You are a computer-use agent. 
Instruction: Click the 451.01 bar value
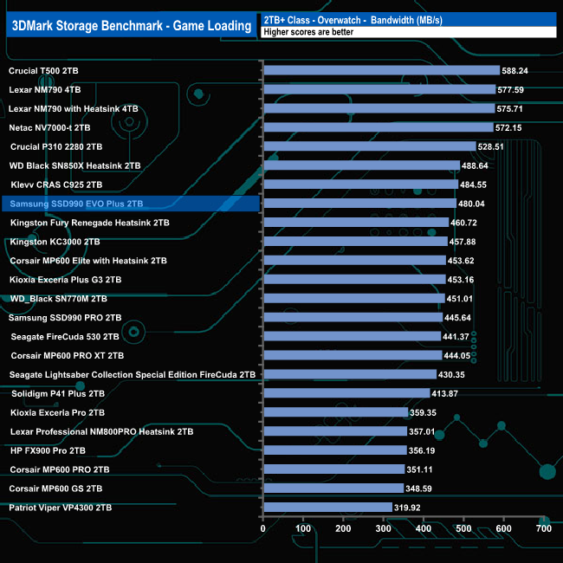(460, 299)
